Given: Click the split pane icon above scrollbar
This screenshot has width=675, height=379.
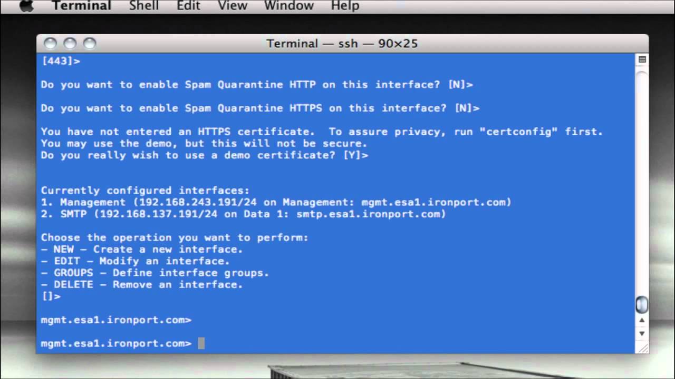Looking at the screenshot, I should [642, 59].
